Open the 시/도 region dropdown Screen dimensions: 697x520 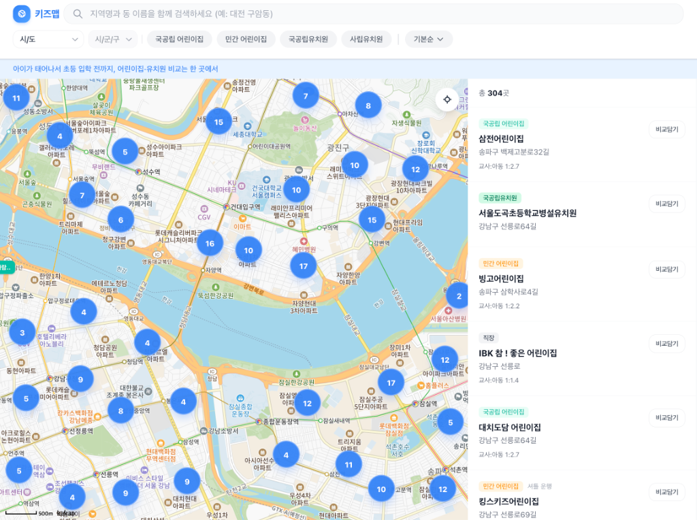pos(48,39)
